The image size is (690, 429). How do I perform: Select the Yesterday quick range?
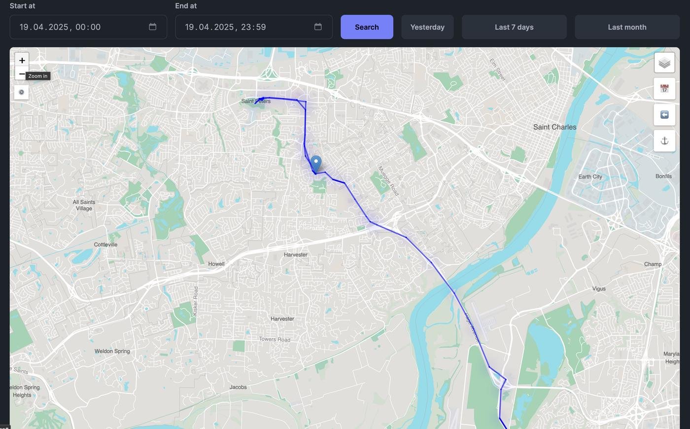pyautogui.click(x=427, y=27)
